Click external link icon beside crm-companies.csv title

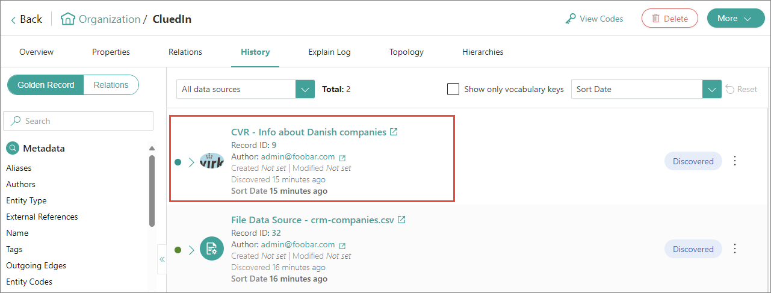point(401,220)
